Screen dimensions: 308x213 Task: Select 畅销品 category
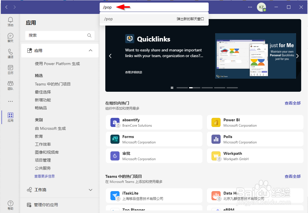[x=41, y=108]
